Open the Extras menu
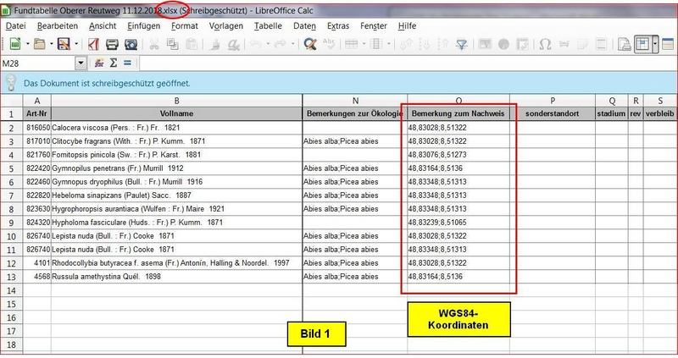Image resolution: width=678 pixels, height=358 pixels. (337, 26)
